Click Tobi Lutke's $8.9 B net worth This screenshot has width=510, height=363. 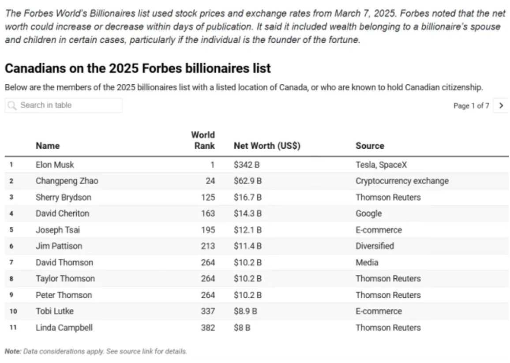pos(245,311)
